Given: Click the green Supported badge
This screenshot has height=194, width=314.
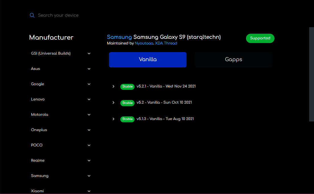Looking at the screenshot, I should click(260, 38).
